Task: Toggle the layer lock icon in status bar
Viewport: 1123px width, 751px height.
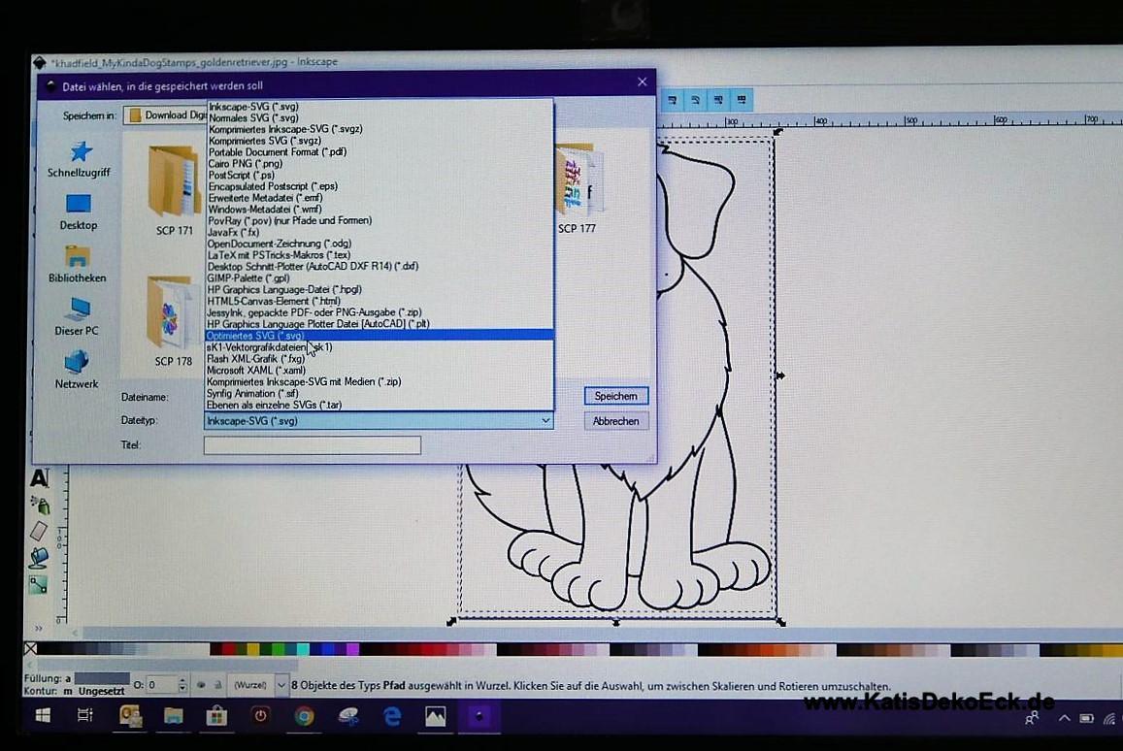Action: tap(217, 685)
